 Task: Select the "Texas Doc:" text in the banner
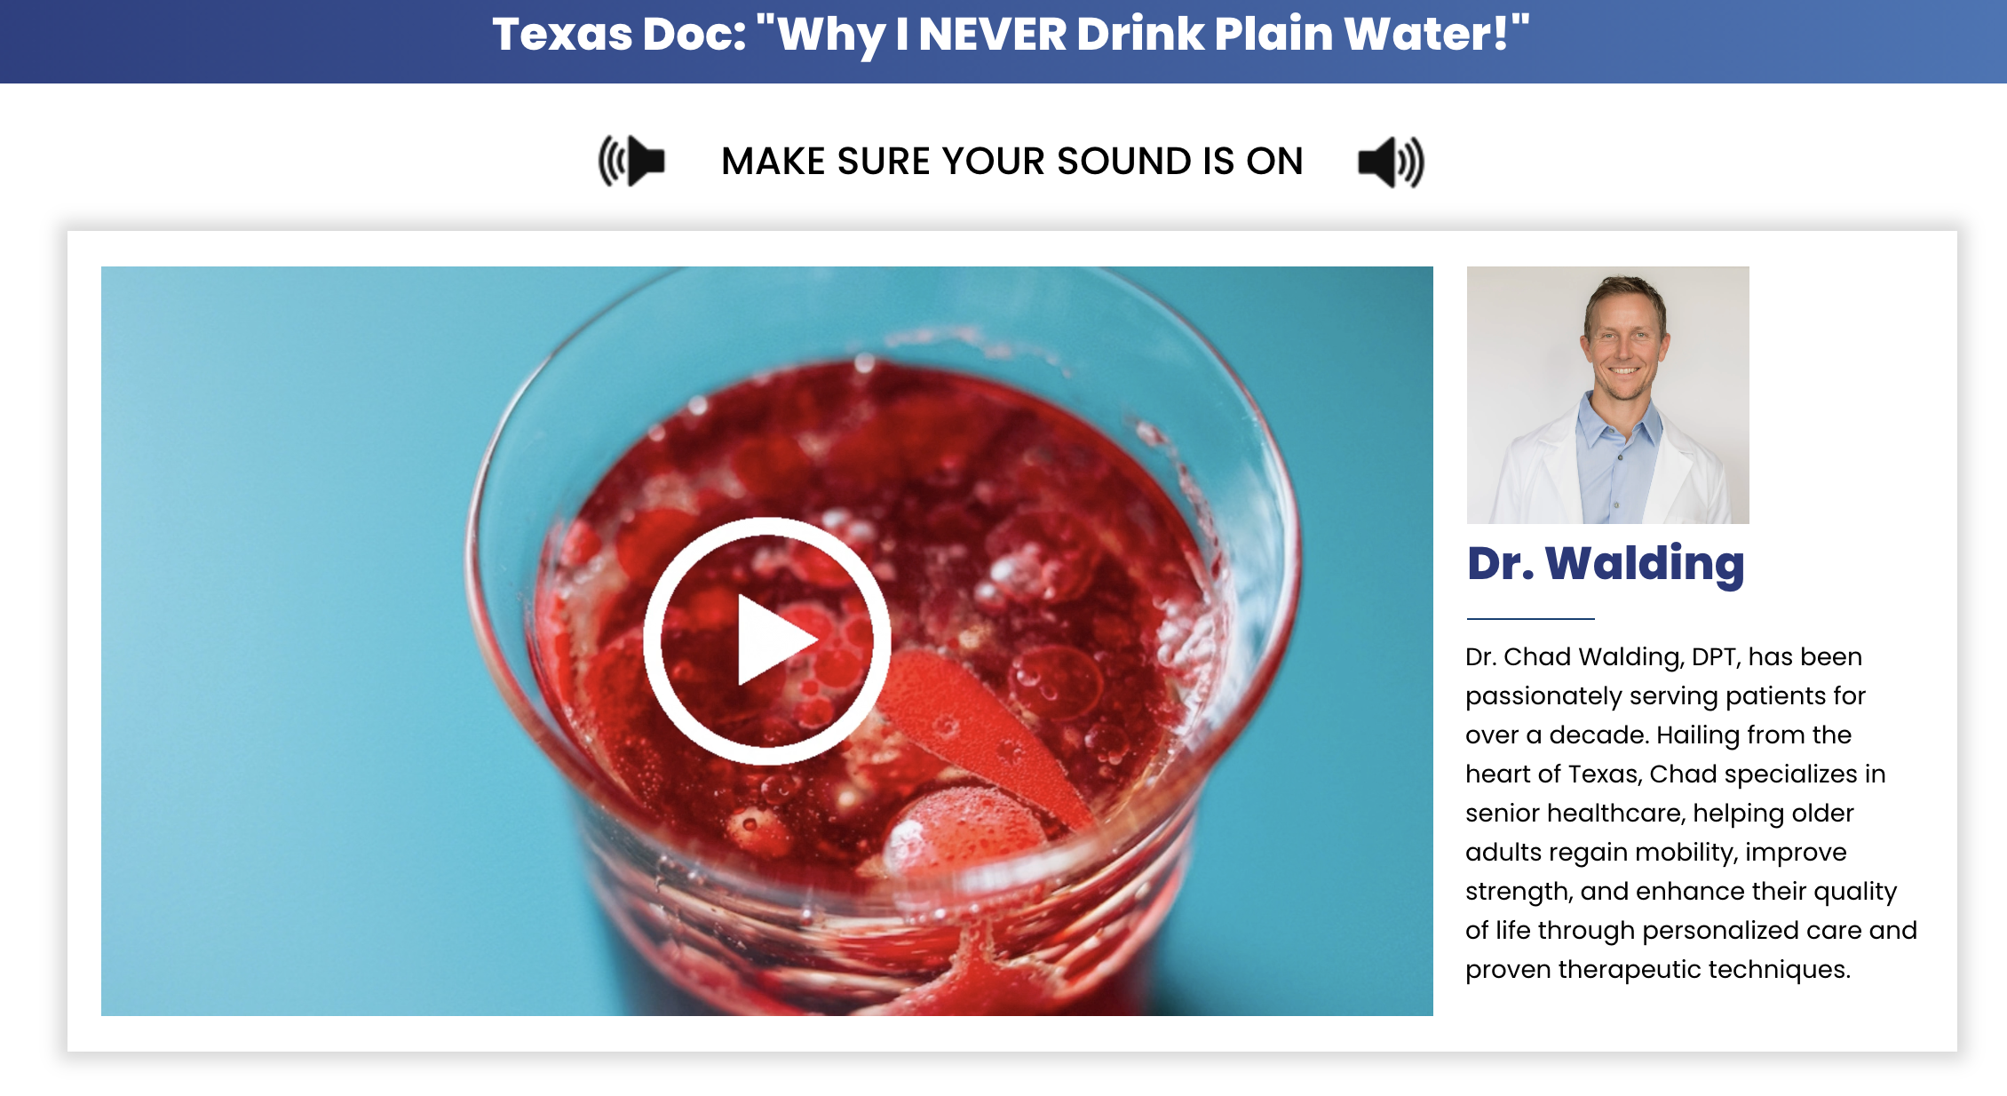(x=620, y=34)
